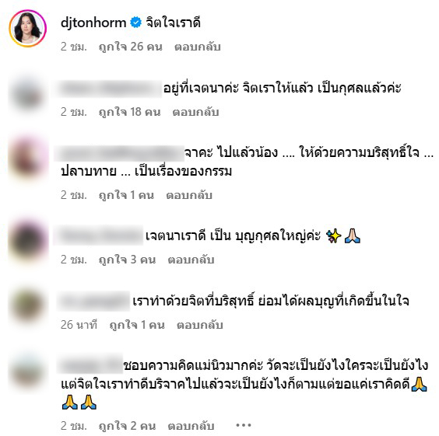View the 26 likes on djtonhorm's comment
This screenshot has width=439, height=436.
(x=131, y=47)
